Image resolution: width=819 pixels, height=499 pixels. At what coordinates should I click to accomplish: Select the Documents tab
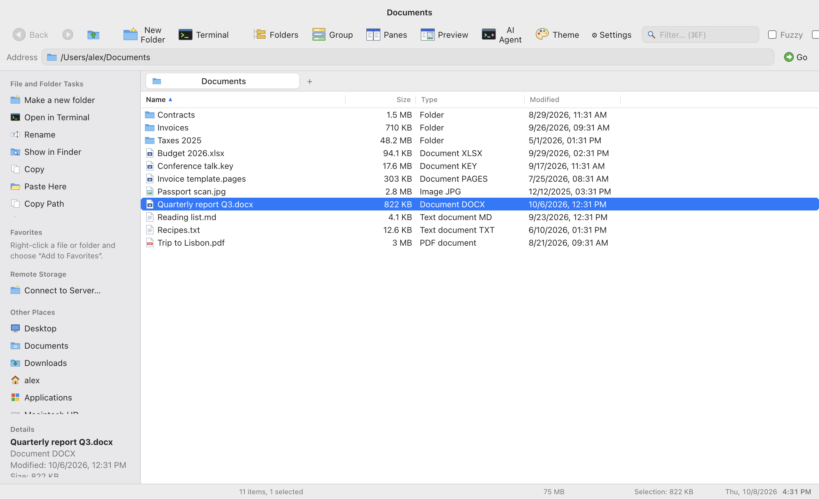point(222,81)
